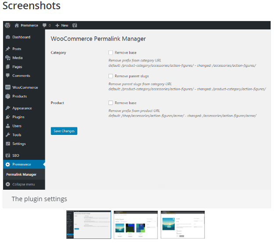Click the plus icon next to New

click(x=57, y=25)
